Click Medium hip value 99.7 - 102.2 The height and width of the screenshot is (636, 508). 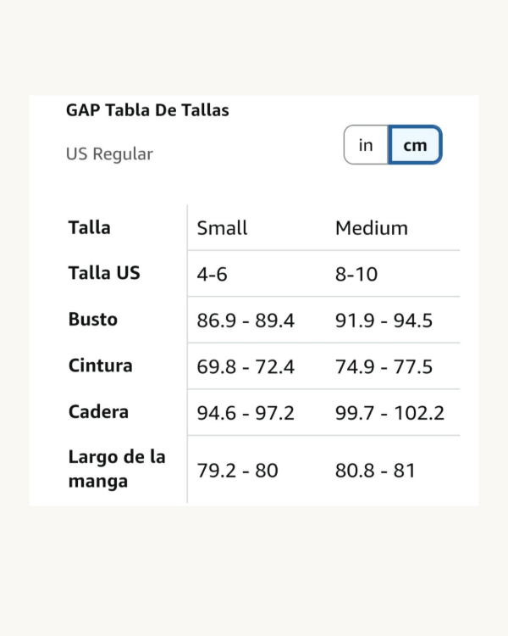389,413
